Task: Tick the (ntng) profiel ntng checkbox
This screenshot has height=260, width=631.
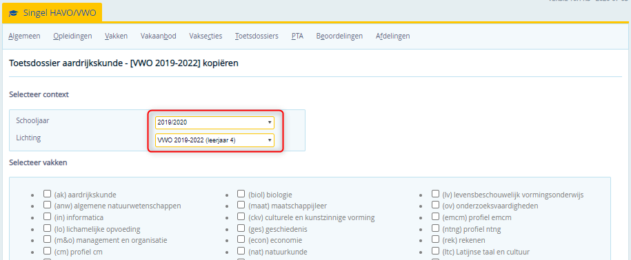Action: coord(435,228)
